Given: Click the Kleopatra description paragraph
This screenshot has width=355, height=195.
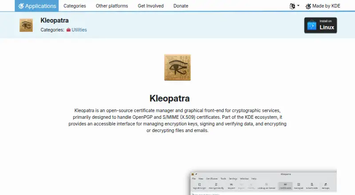Looking at the screenshot, I should pos(177,121).
